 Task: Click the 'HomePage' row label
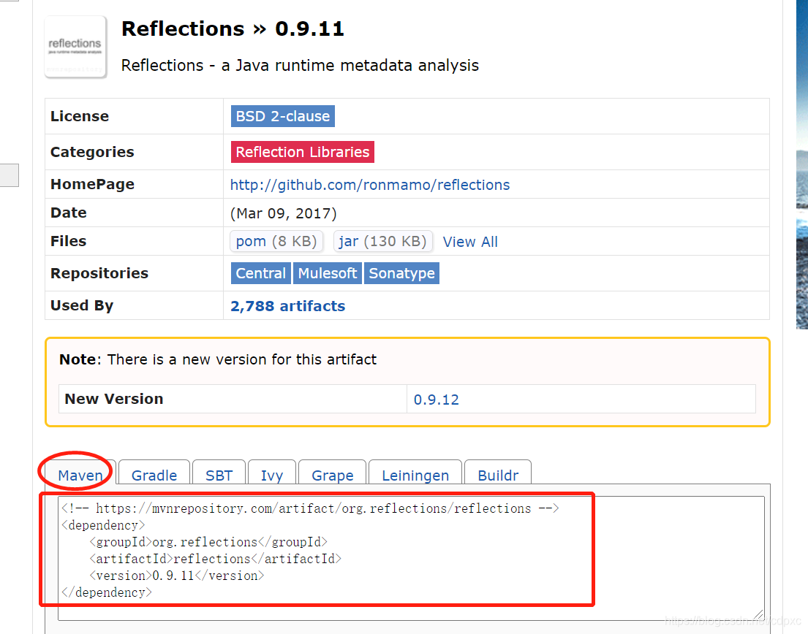pos(92,184)
